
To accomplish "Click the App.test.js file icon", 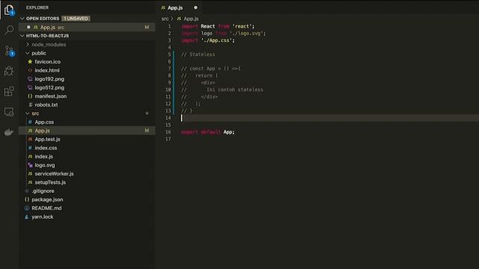I will point(30,139).
